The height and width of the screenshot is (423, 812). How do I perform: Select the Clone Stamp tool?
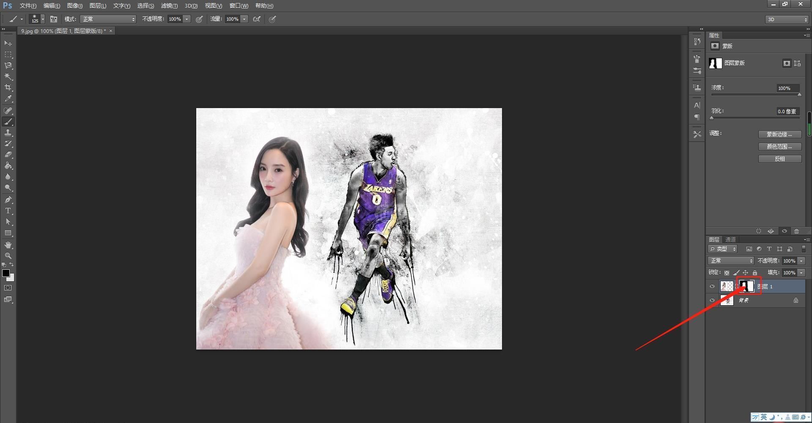click(8, 133)
